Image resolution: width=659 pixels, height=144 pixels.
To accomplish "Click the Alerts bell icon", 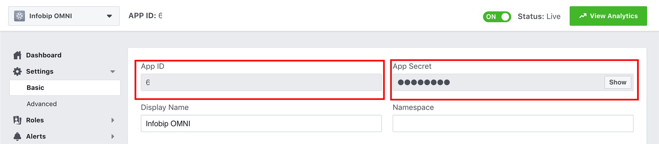I will pos(17,136).
